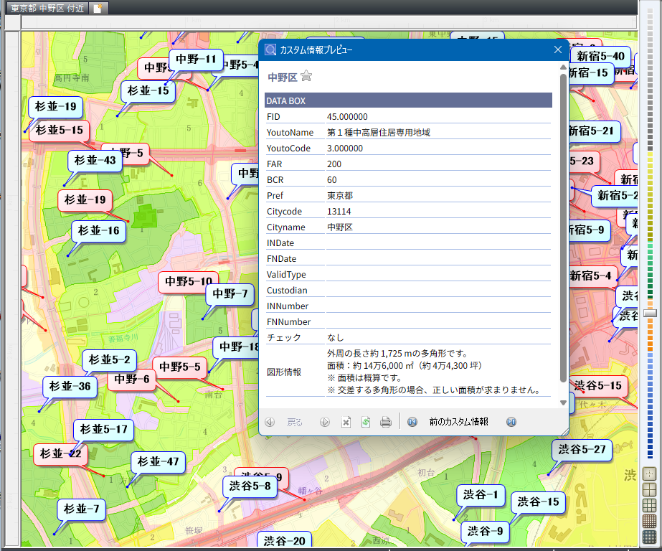Click the zoom scale slider handle
The image size is (662, 551).
[651, 313]
